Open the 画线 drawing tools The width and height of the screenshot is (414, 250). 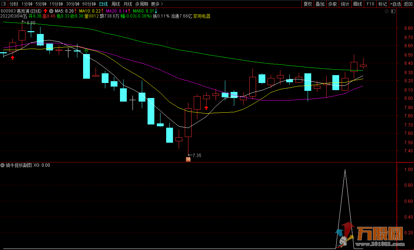(357, 4)
